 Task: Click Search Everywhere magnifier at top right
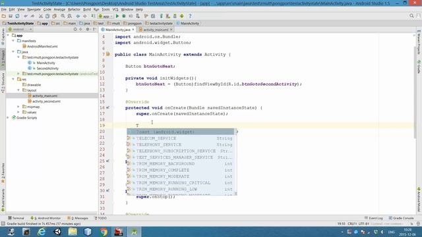(x=411, y=16)
